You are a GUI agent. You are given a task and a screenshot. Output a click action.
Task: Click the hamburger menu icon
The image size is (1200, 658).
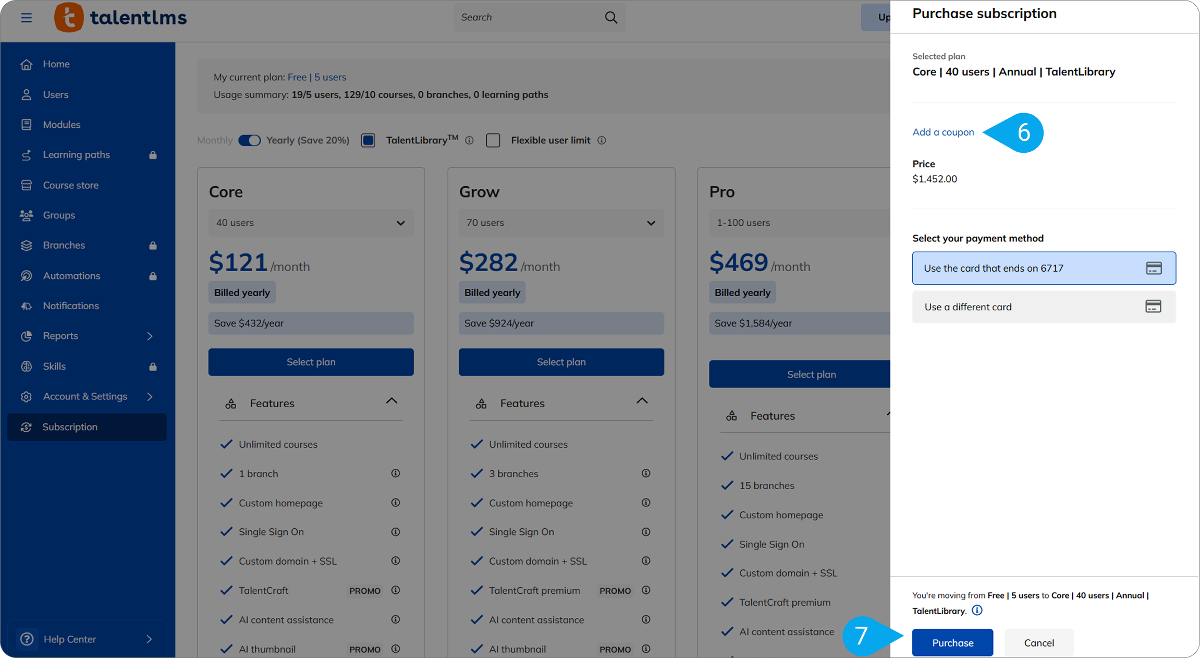[26, 18]
